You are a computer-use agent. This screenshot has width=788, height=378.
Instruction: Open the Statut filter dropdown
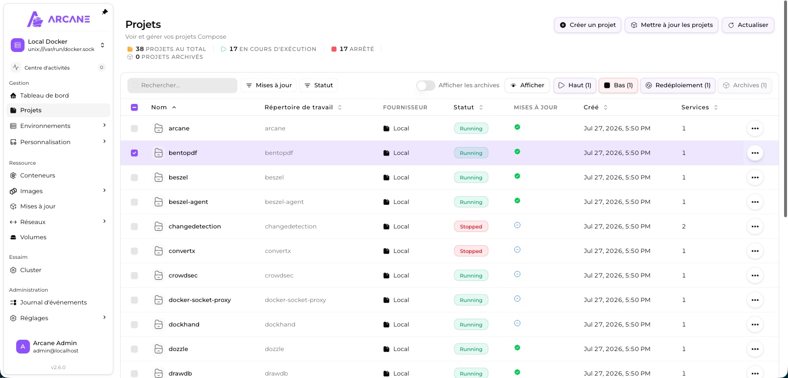[x=319, y=85]
